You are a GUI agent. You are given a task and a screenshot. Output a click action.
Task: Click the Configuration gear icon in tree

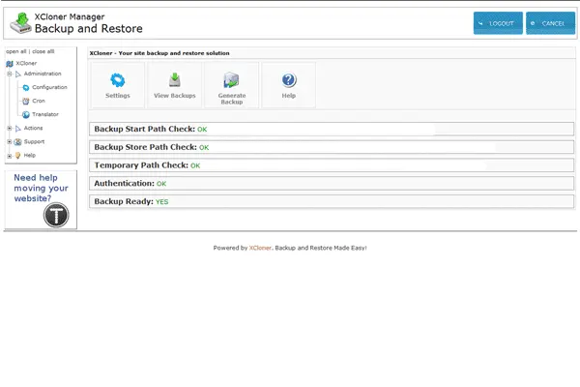click(25, 87)
